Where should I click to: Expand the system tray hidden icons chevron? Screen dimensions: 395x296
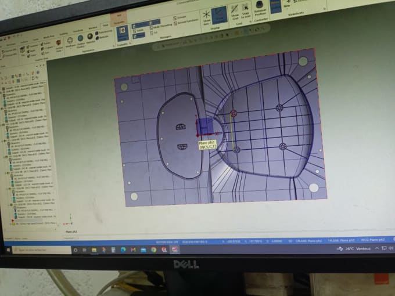[377, 248]
